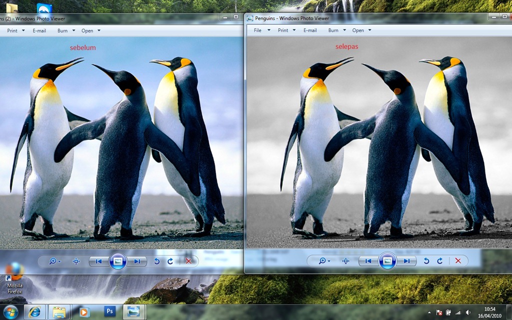
Task: Click actual size icon in left Photo Viewer
Action: (x=76, y=261)
